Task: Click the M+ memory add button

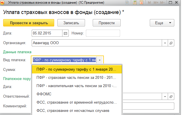Action: click(x=156, y=3)
